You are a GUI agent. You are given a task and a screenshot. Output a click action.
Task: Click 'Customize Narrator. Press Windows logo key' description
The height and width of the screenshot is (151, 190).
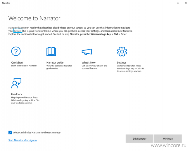coord(130,69)
